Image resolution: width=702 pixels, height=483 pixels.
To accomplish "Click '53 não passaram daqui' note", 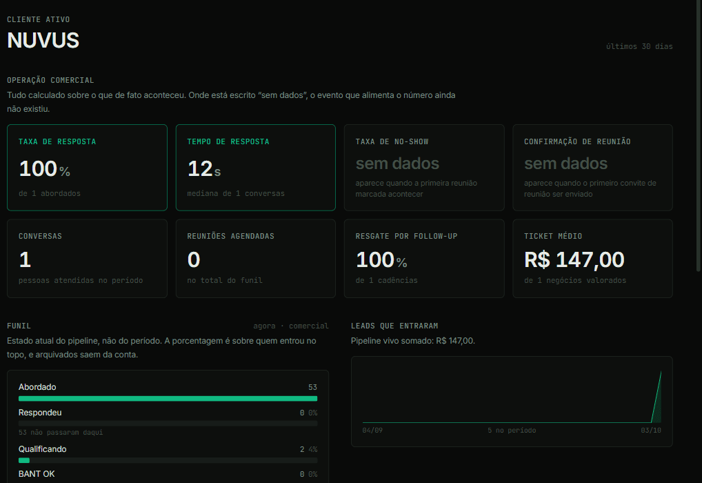I will tap(61, 433).
